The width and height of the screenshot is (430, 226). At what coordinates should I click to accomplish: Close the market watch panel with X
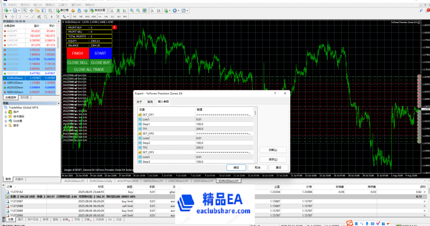coord(59,21)
